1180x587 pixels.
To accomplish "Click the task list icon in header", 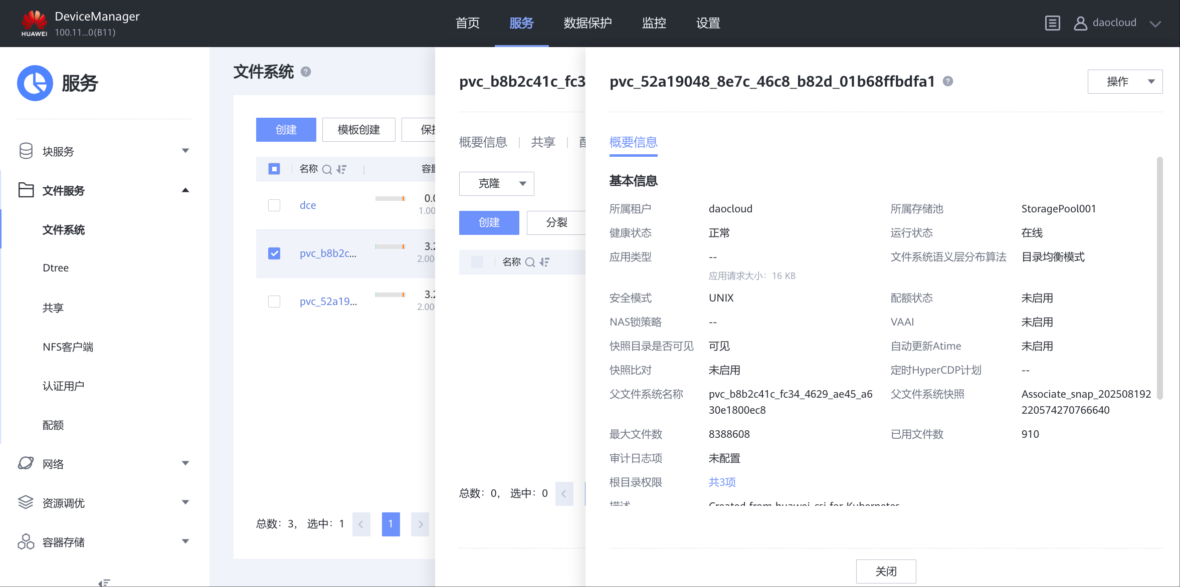I will pyautogui.click(x=1052, y=23).
